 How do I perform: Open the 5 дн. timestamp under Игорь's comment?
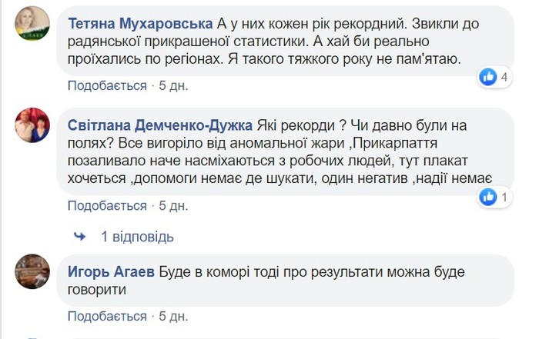(x=173, y=316)
